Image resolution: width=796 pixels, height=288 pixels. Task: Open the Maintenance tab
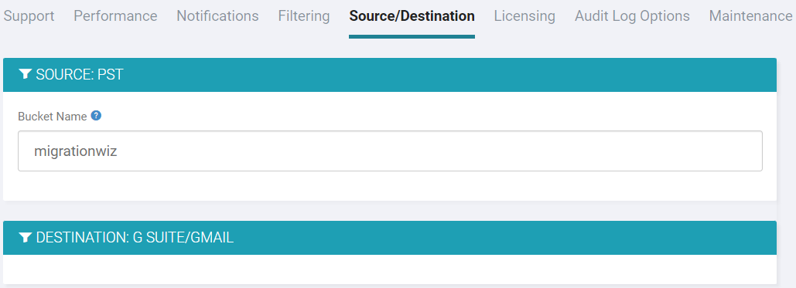click(x=750, y=15)
